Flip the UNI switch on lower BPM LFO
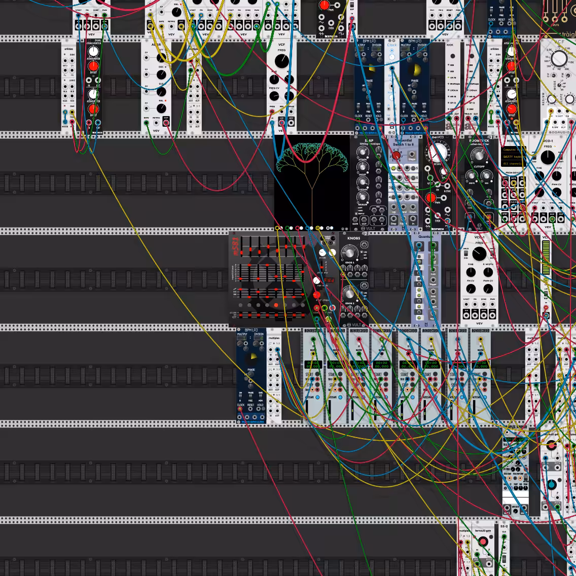The image size is (576, 576). pyautogui.click(x=241, y=396)
